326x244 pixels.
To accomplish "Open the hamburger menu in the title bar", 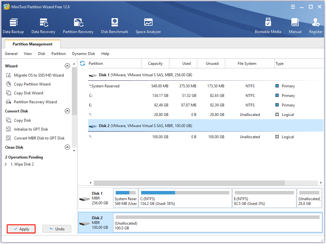I will (x=293, y=7).
